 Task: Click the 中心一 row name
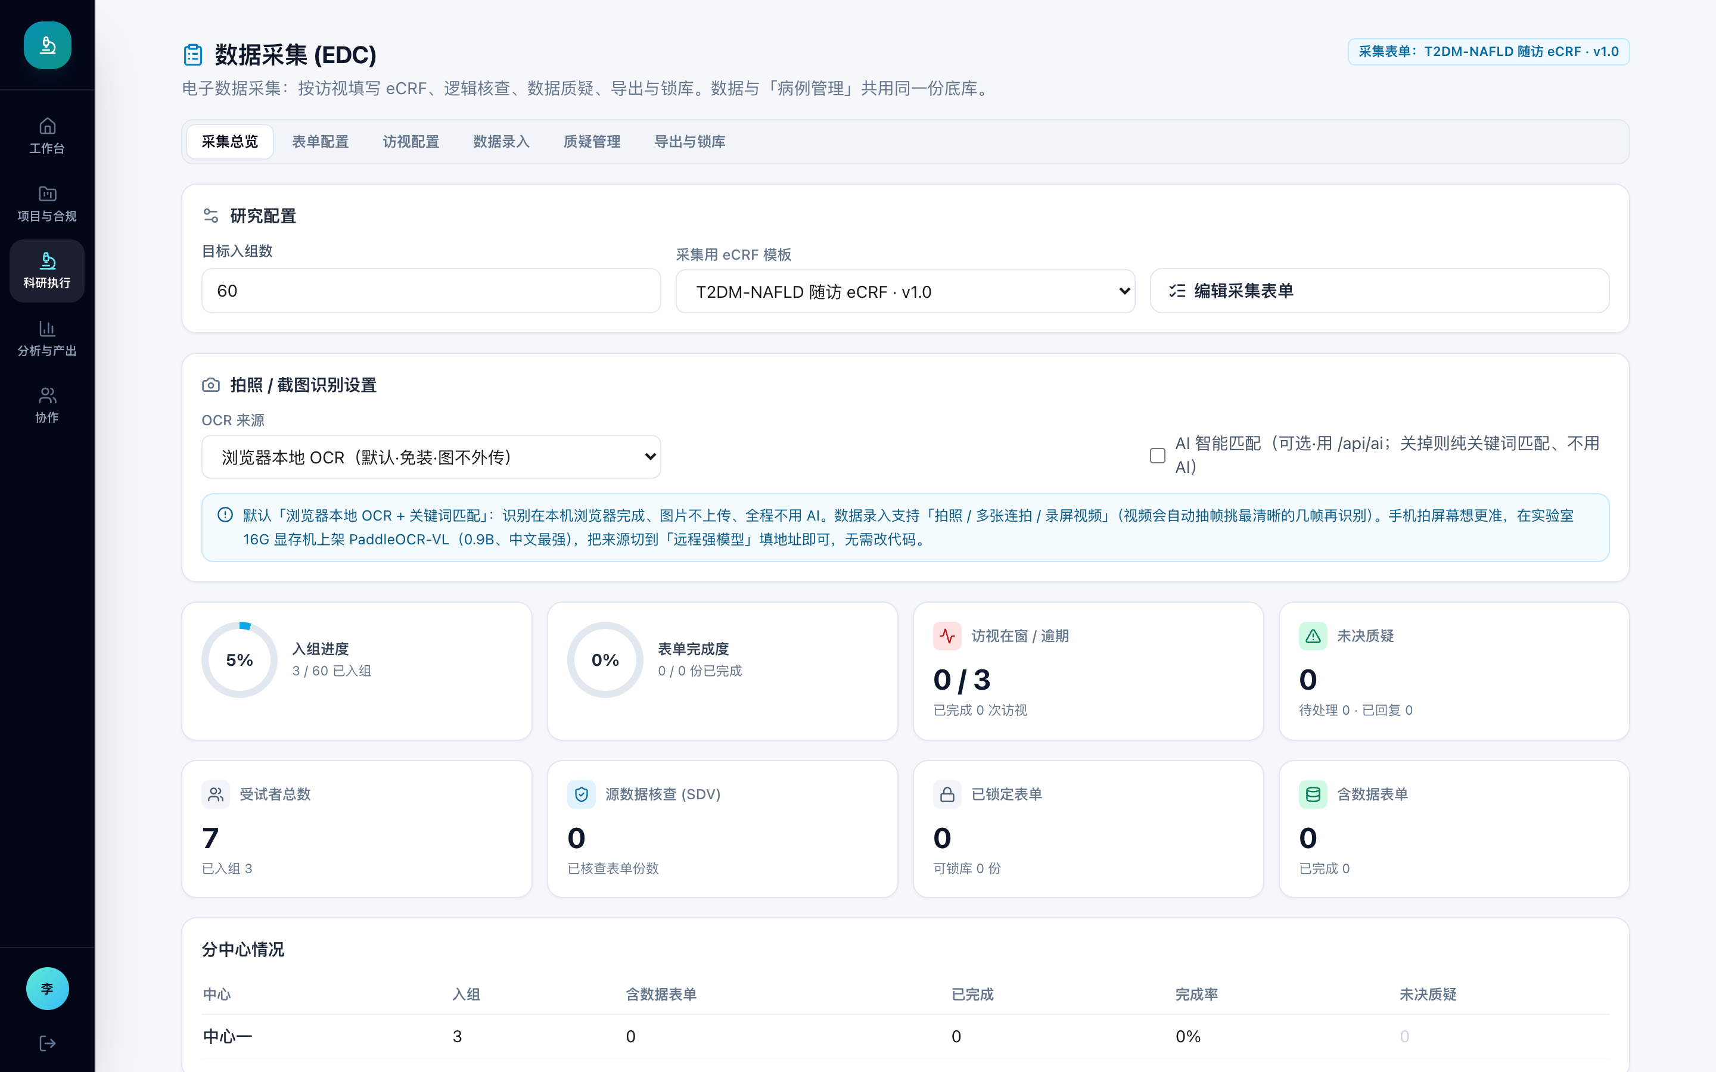tap(228, 1036)
